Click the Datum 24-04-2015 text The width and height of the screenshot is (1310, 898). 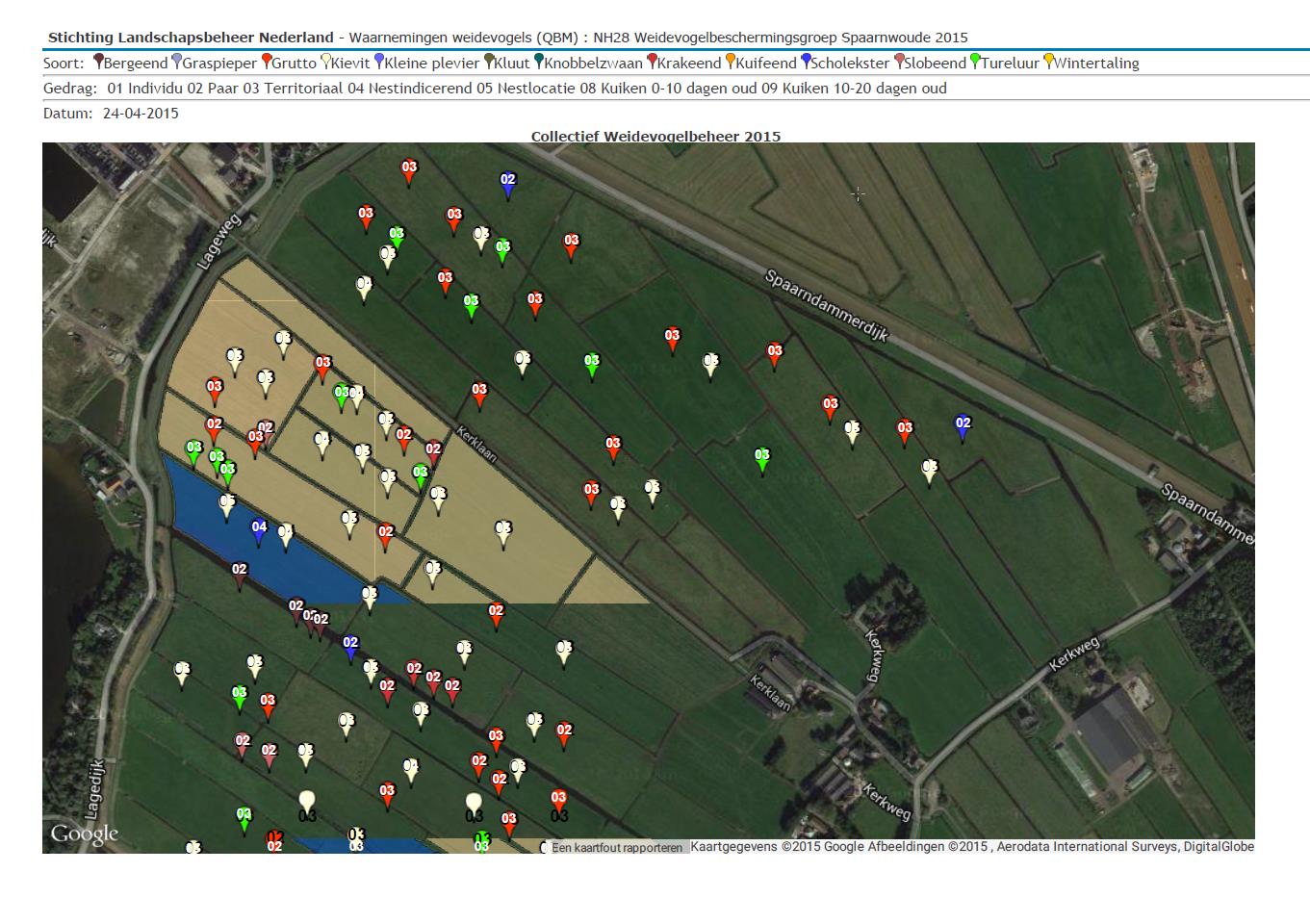click(111, 113)
